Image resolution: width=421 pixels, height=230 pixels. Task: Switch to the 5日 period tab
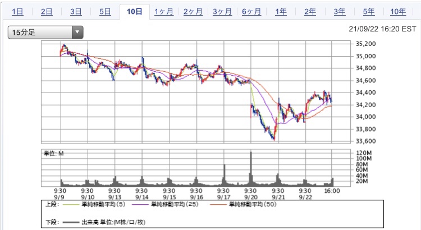click(x=105, y=12)
